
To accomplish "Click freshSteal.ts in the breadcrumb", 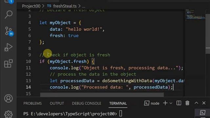I will (65, 6).
